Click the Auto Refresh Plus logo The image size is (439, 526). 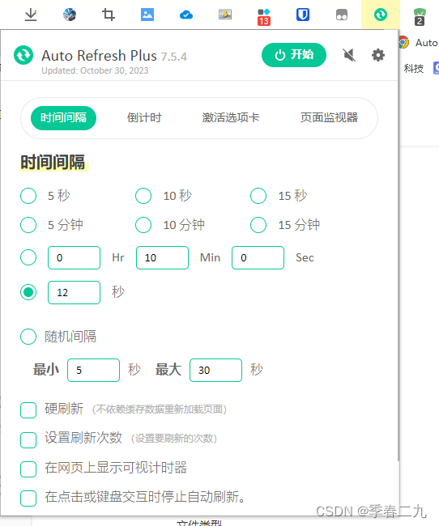23,55
